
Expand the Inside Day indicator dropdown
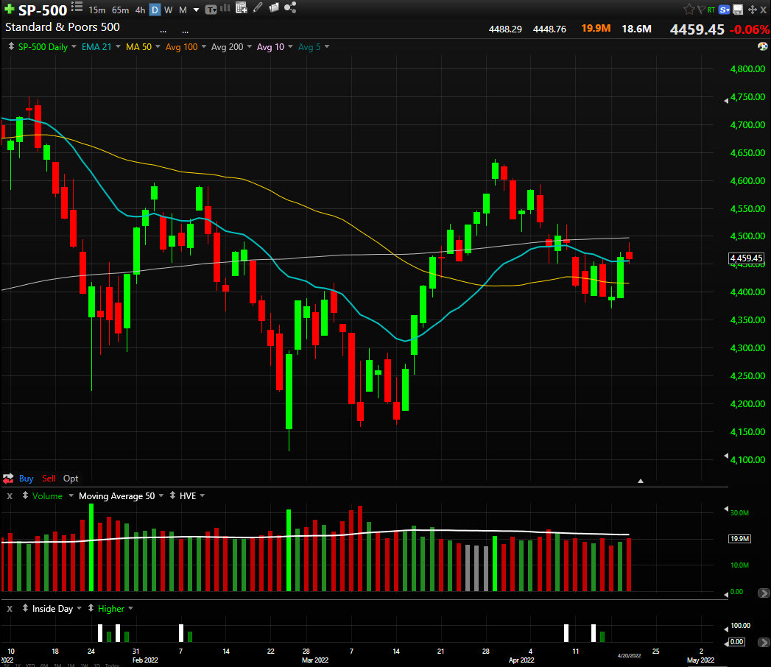80,609
